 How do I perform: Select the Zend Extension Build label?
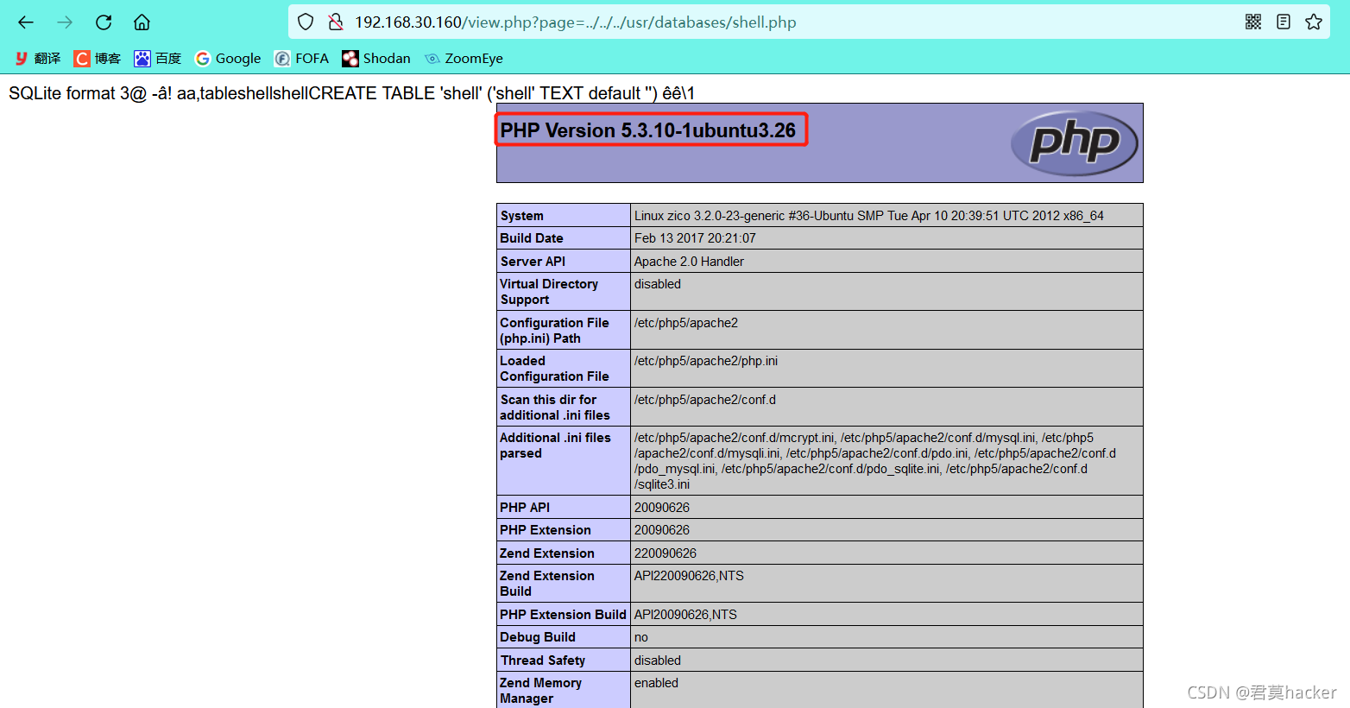tap(547, 584)
